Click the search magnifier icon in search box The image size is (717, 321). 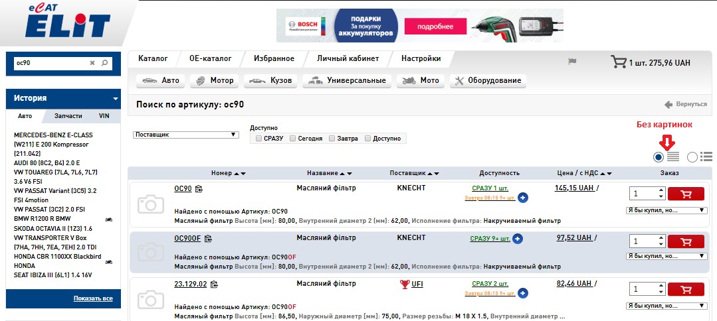coord(104,63)
